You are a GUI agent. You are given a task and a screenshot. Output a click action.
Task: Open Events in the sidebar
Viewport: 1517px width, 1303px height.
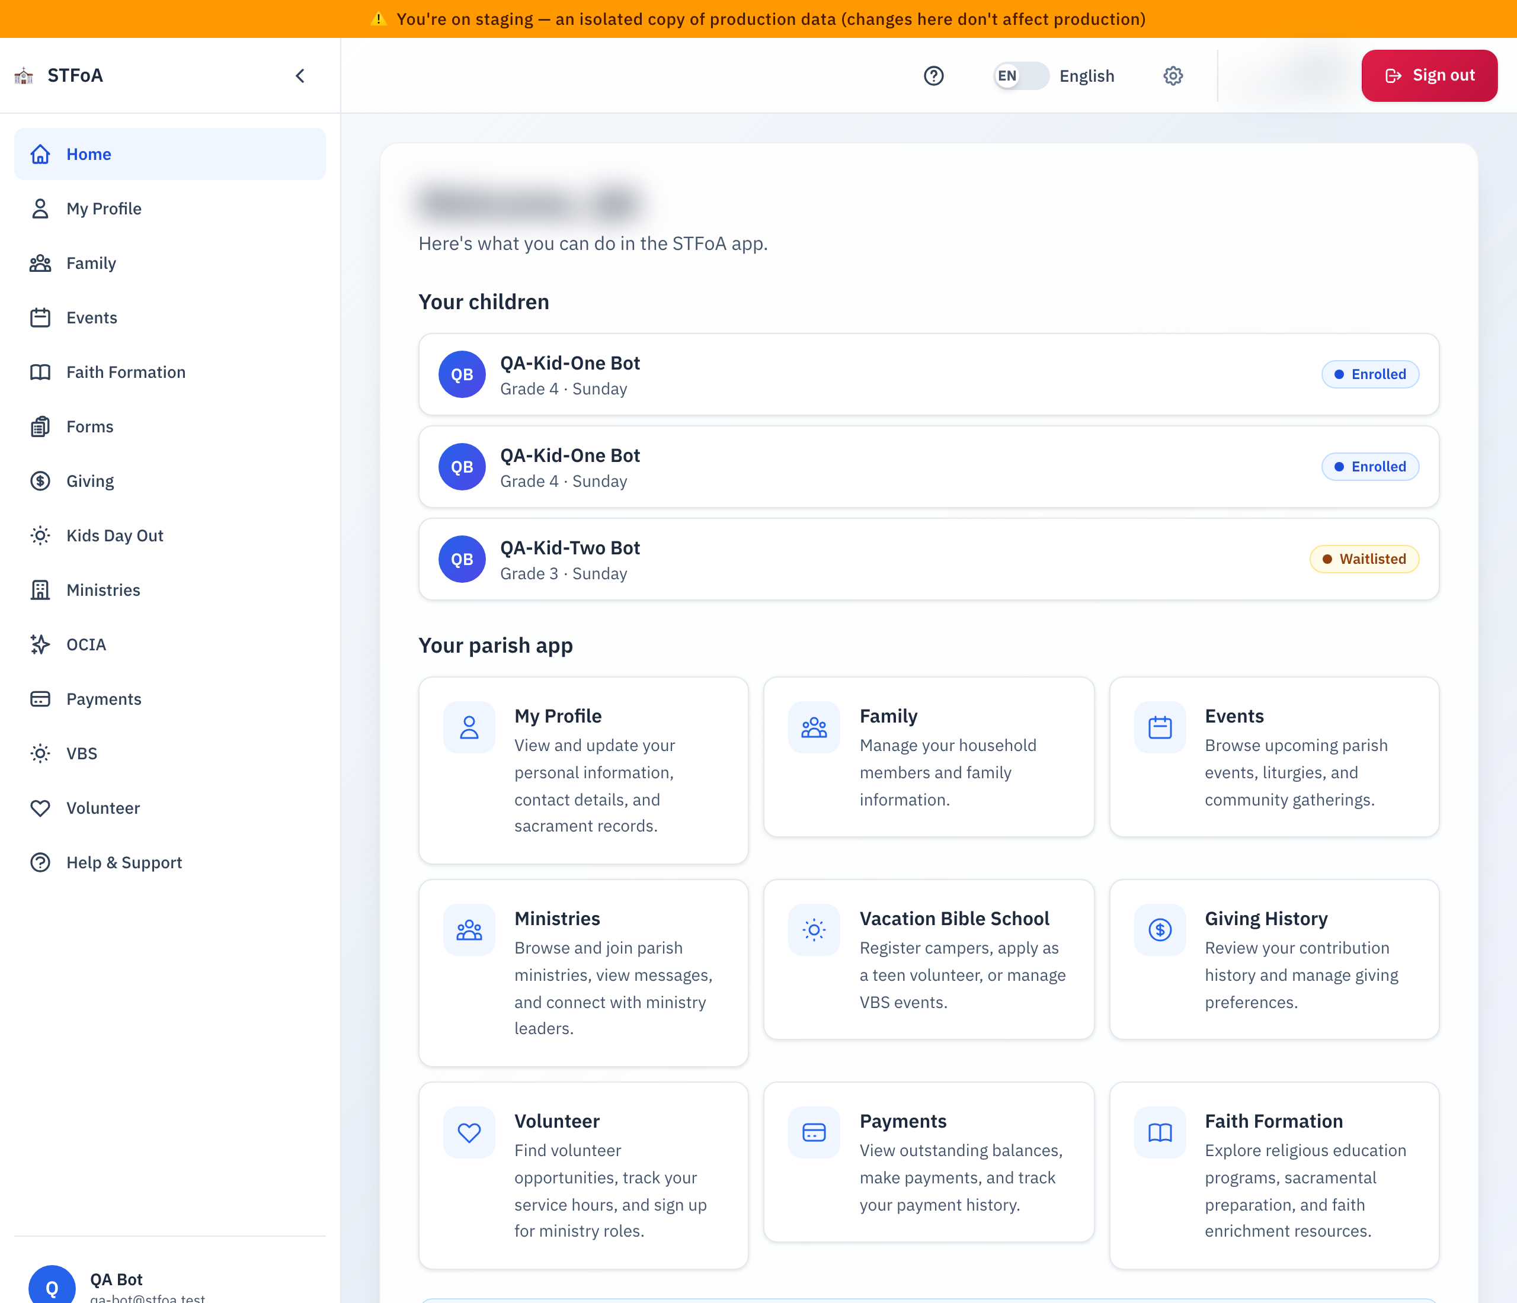click(x=170, y=317)
